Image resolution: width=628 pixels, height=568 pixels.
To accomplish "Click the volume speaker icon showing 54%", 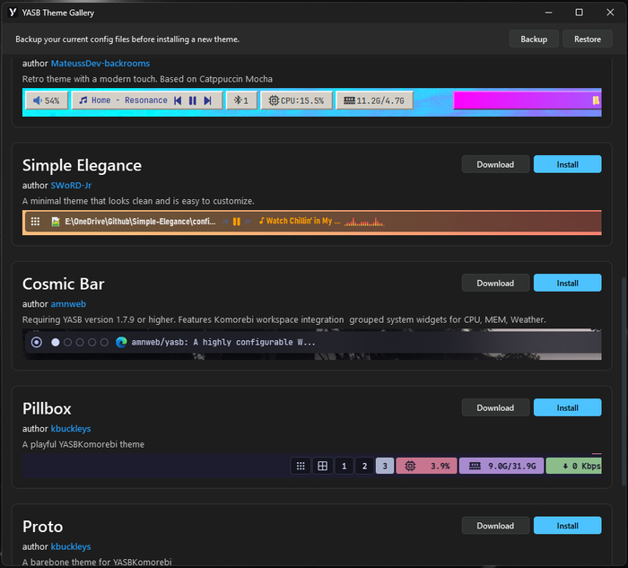I will [37, 100].
